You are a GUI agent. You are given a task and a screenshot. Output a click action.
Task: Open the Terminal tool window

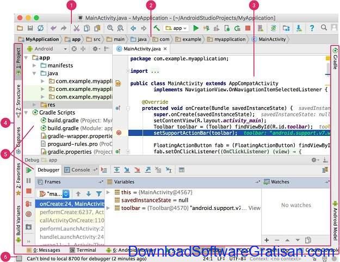click(83, 250)
